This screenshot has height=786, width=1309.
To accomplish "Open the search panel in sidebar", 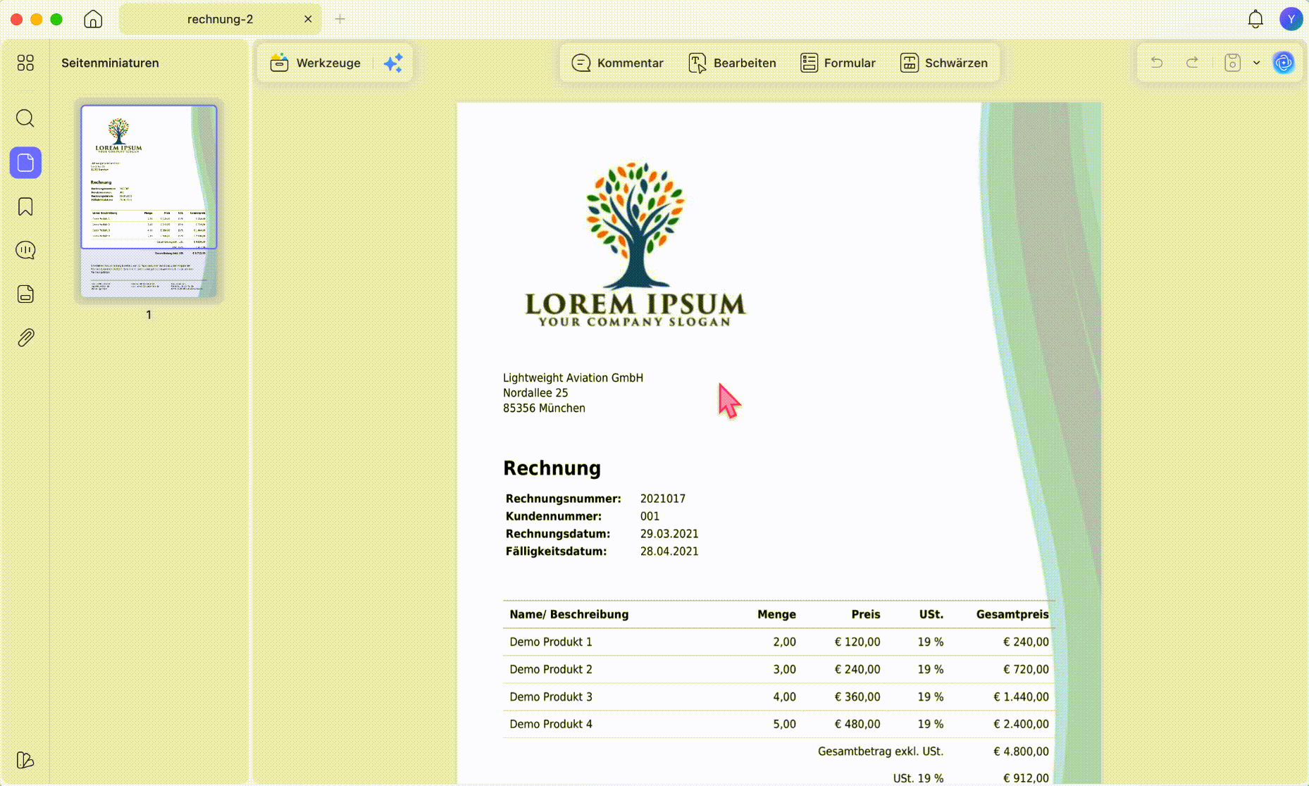I will (x=25, y=118).
